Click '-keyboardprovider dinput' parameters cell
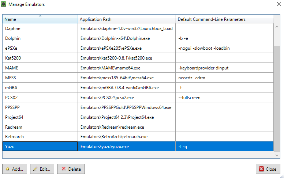 (x=224, y=68)
